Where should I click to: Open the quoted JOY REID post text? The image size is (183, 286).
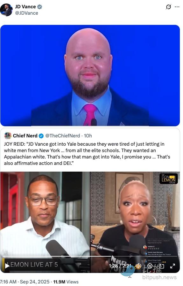87,154
